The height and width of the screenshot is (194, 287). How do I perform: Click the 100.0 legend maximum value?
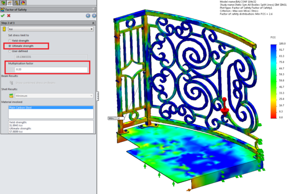282,44
